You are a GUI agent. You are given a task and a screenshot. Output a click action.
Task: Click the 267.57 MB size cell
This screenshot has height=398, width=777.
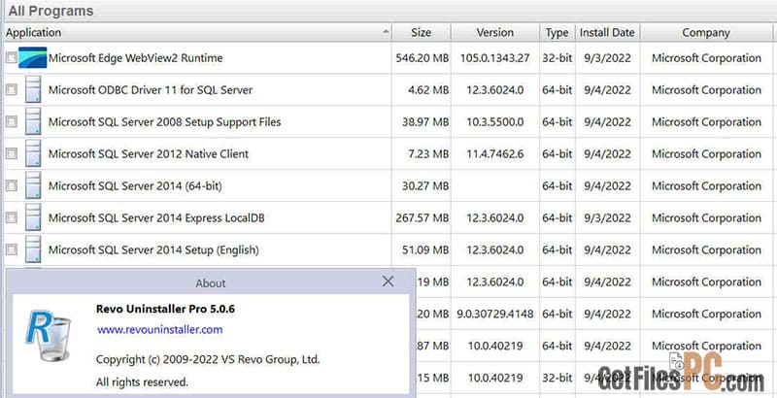click(422, 217)
